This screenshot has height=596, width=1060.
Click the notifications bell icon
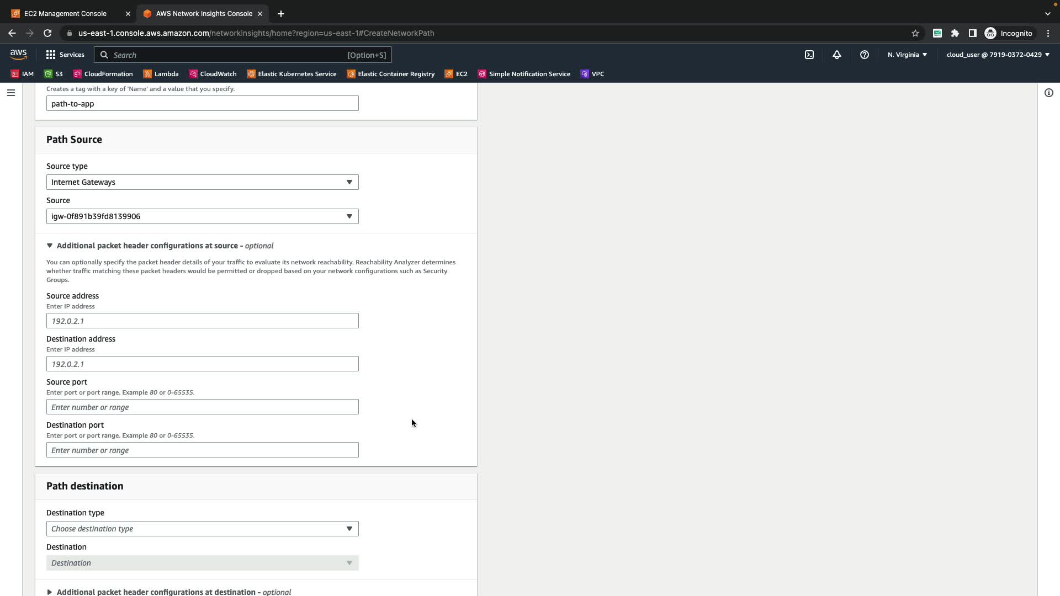click(837, 55)
